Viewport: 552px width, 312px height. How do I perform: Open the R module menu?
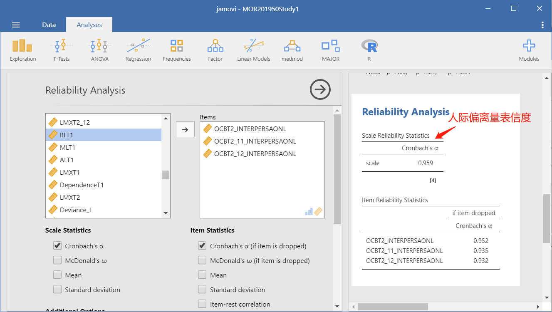(x=369, y=50)
